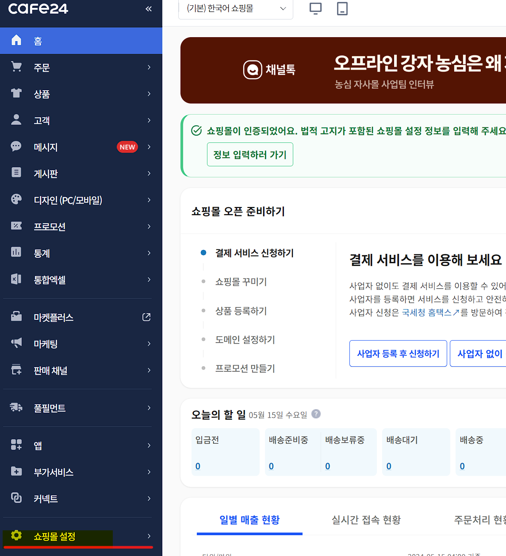Expand 통합엑셀 menu chevron
Screen dimensions: 506x556
[149, 280]
